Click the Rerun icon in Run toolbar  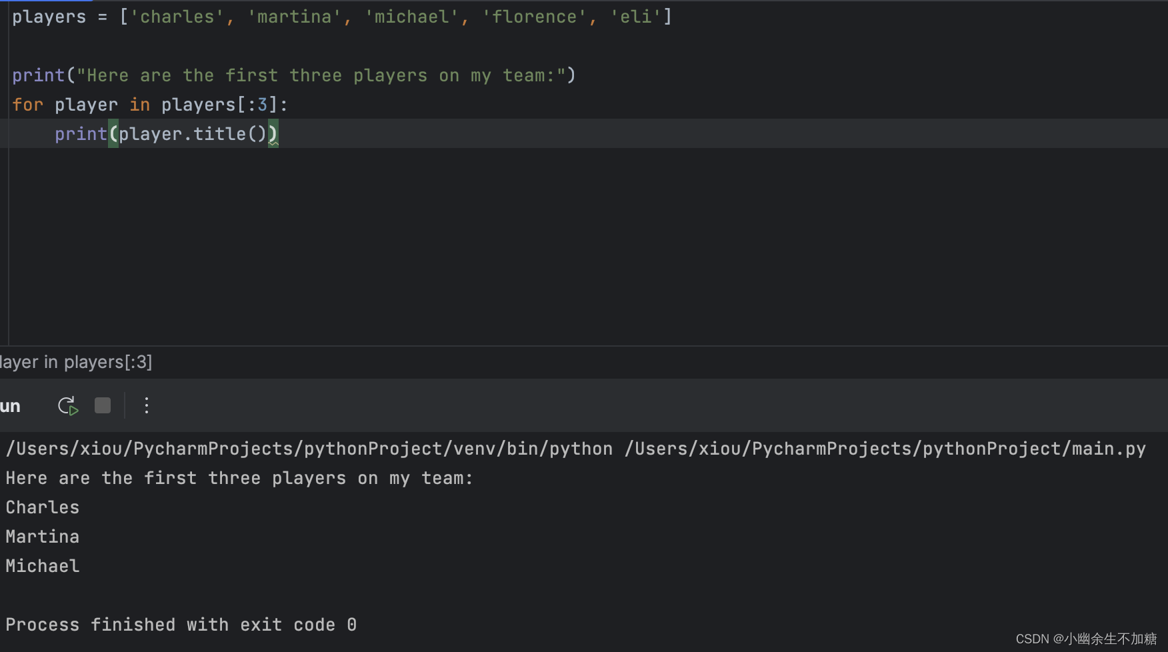click(x=68, y=405)
